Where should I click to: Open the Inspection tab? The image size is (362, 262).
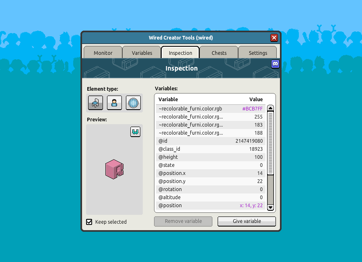tap(180, 53)
